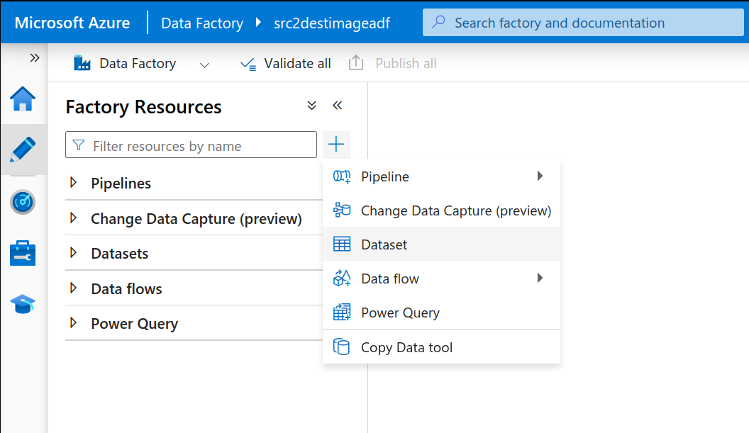Screen dimensions: 749x433
Task: Click the Validate all checkmark icon
Action: [248, 64]
